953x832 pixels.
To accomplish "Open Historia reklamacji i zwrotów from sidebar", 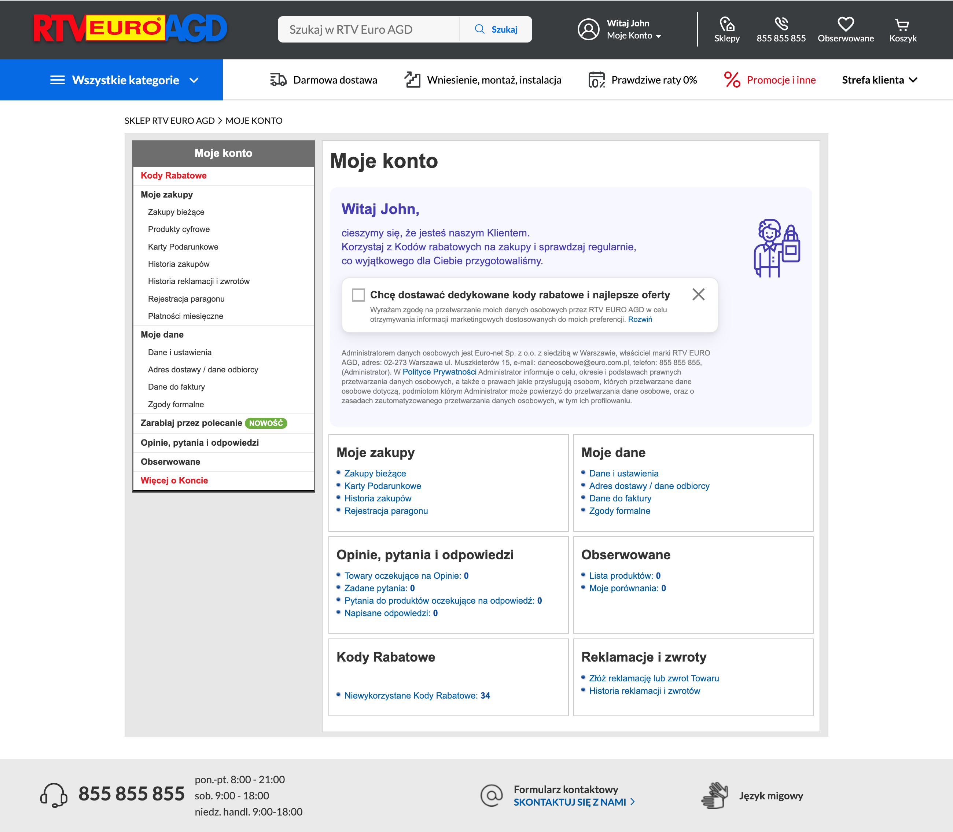I will pos(199,281).
